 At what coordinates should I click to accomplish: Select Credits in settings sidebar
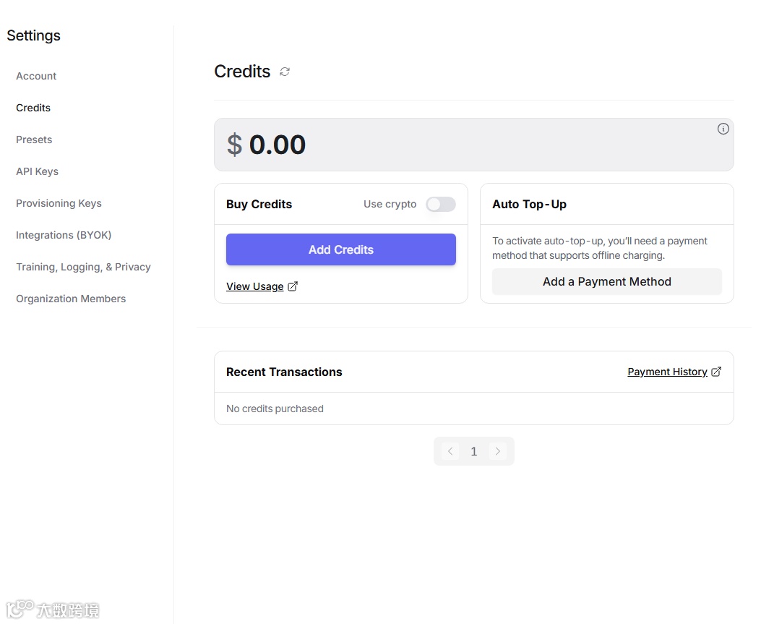pos(33,108)
